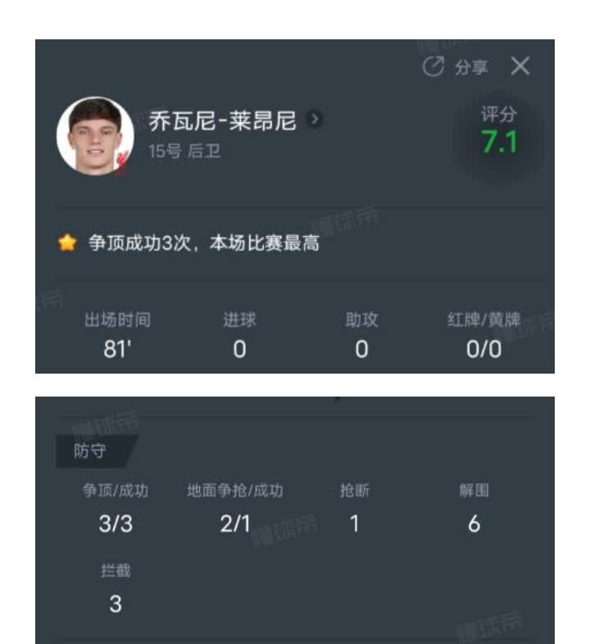
Task: Click the 评分 rating label
Action: point(498,114)
